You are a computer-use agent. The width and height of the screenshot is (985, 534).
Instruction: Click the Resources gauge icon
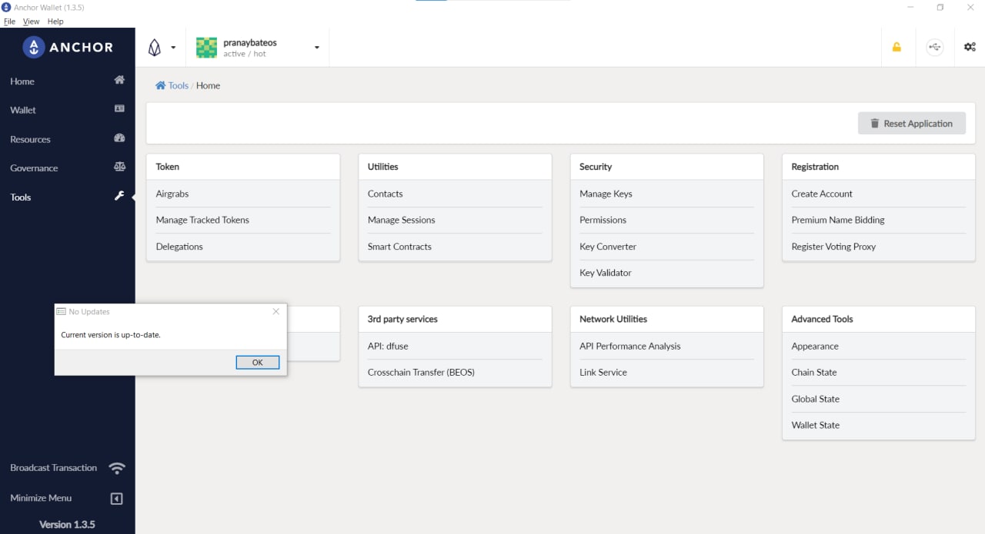coord(119,138)
